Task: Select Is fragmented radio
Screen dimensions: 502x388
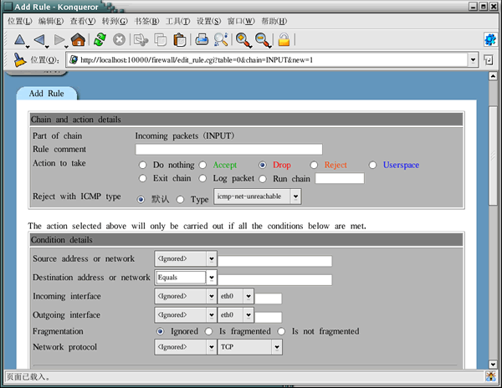Action: [208, 331]
